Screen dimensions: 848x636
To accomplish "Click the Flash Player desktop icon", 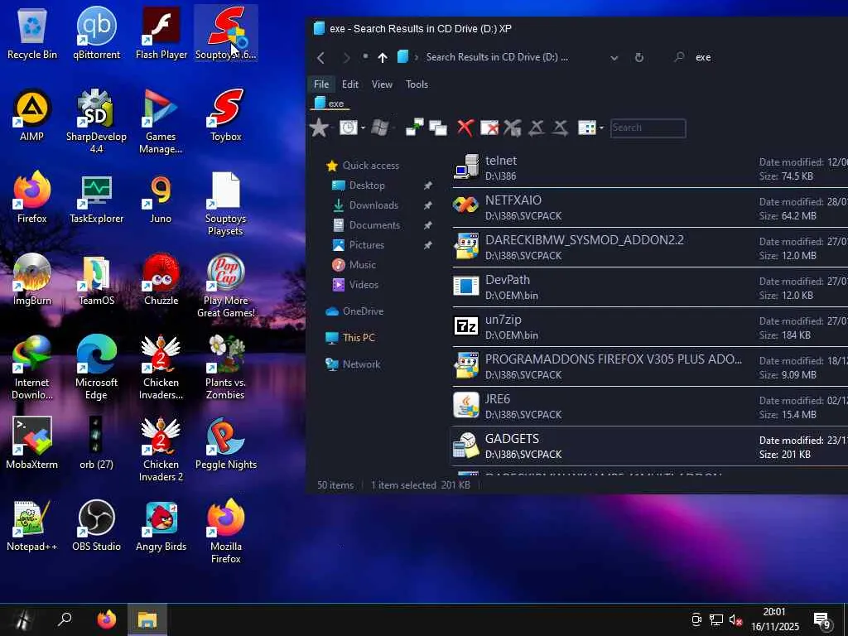I will point(161,33).
